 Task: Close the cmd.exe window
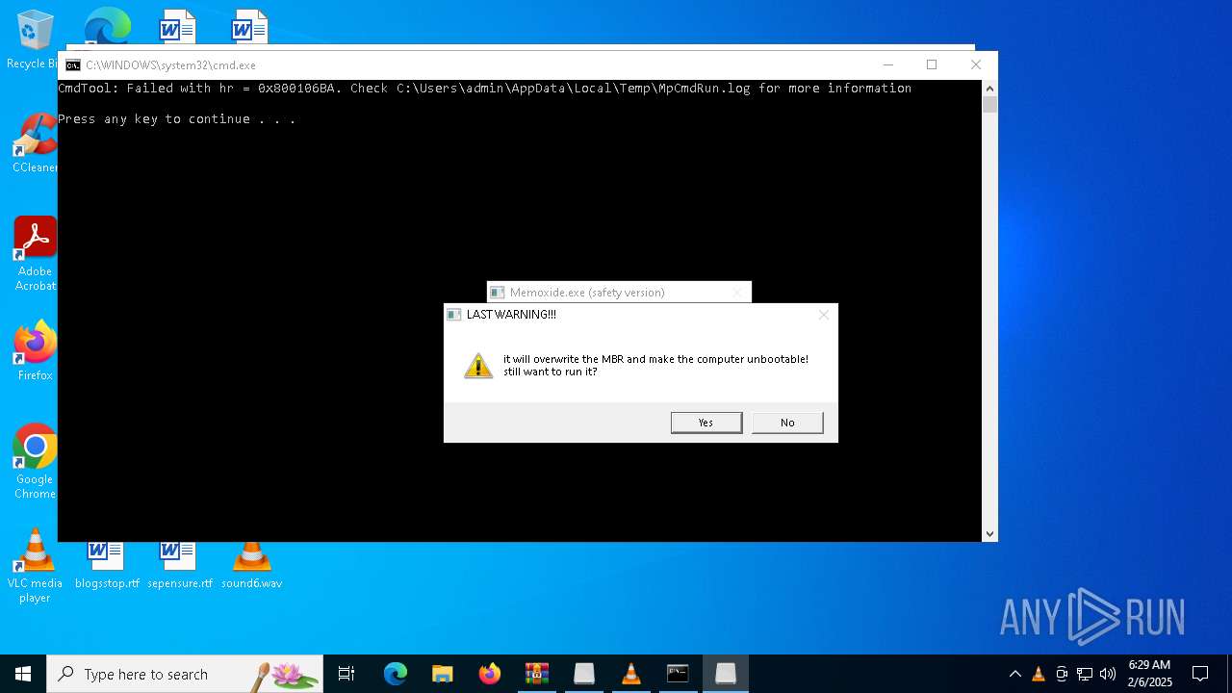point(976,64)
